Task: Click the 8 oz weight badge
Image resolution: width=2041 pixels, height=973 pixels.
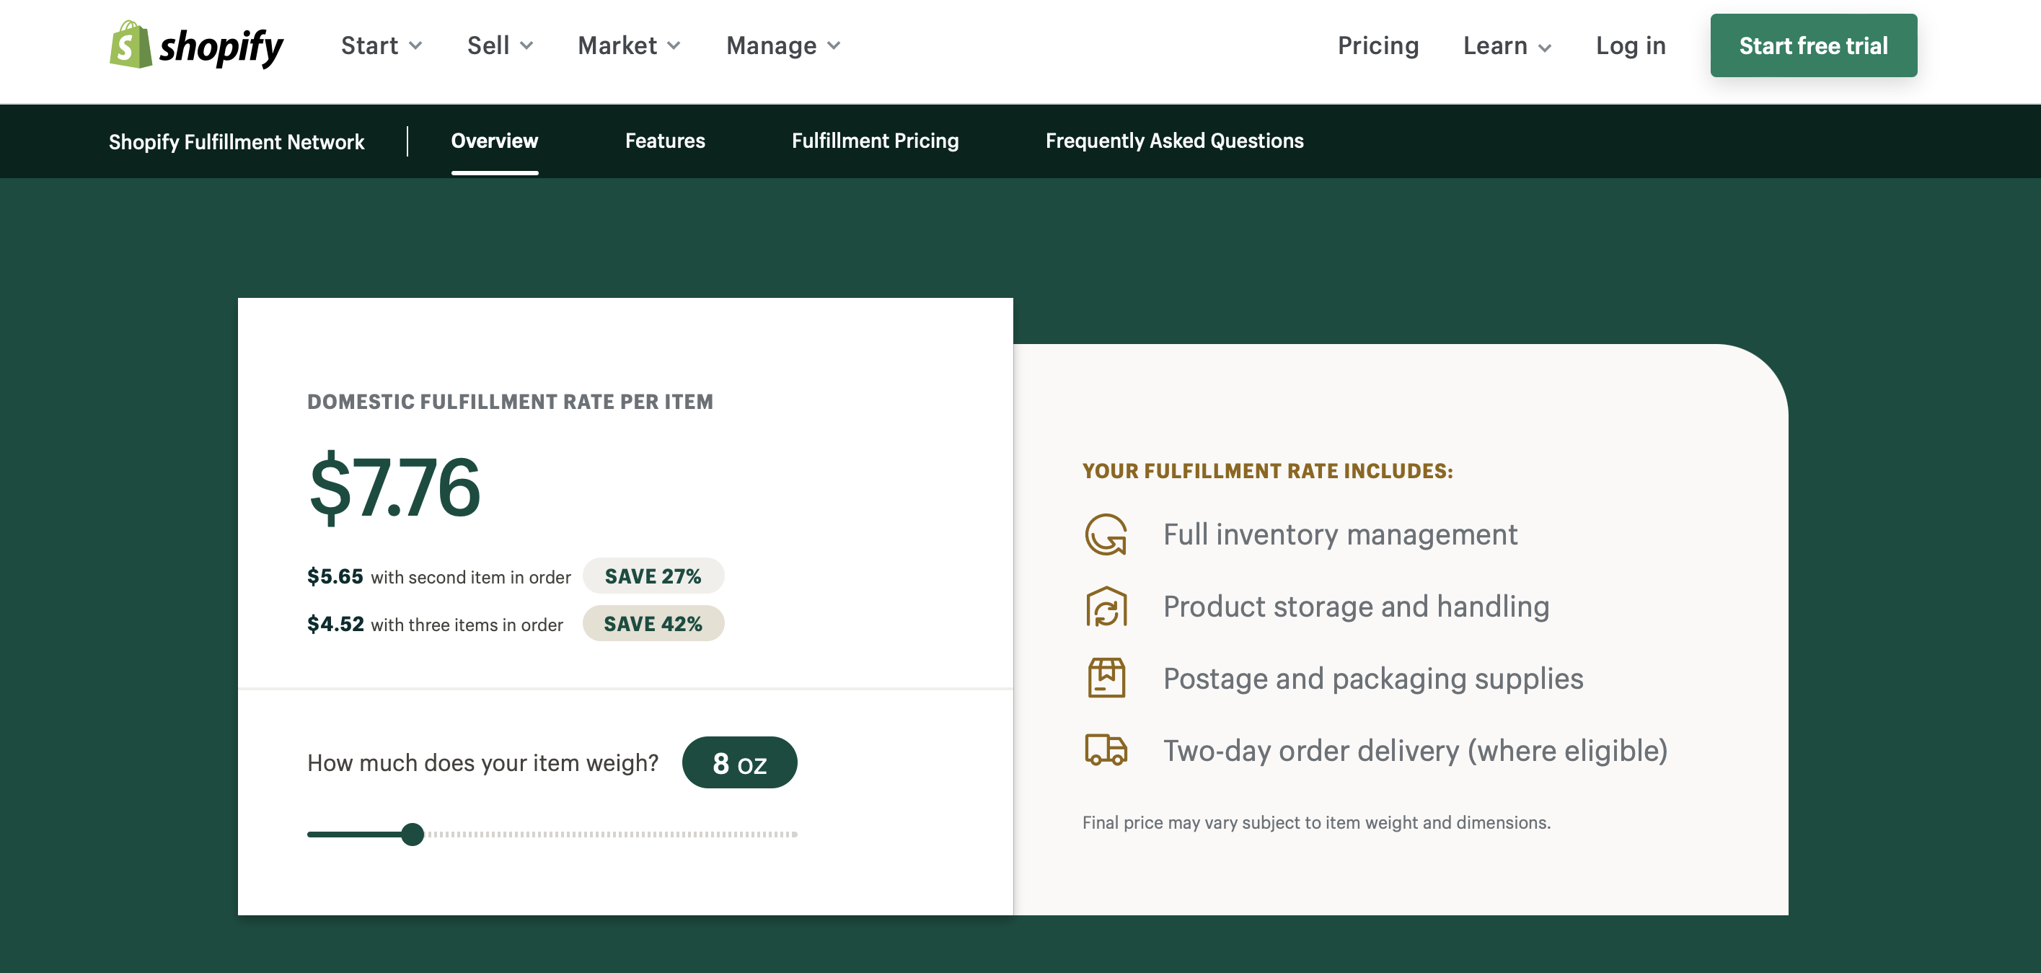Action: tap(739, 762)
